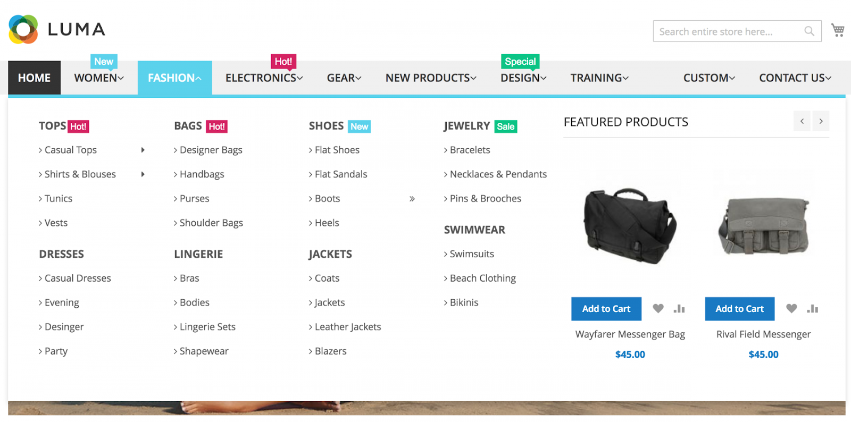
Task: Compare Rival Field Messenger via chart icon
Action: [813, 308]
